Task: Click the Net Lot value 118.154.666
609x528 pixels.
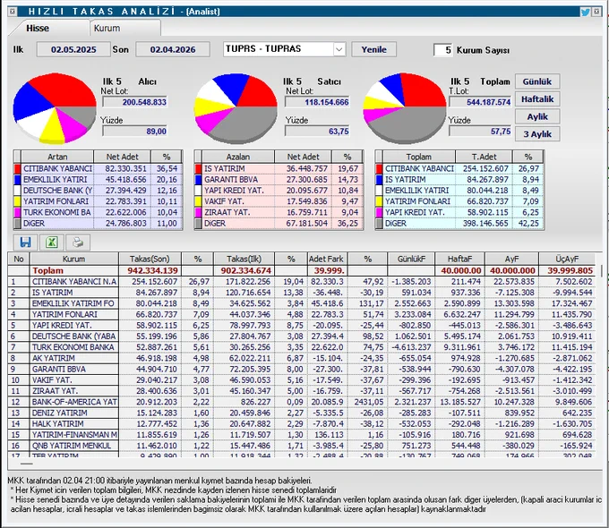Action: [317, 102]
